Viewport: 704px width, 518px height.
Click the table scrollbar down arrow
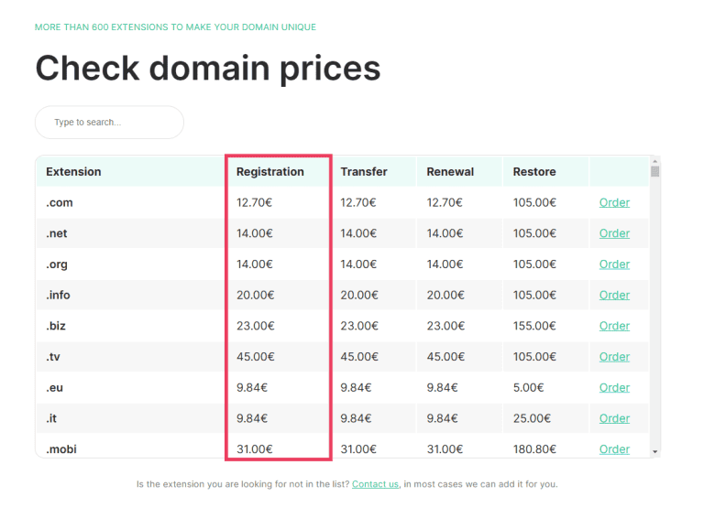click(655, 452)
